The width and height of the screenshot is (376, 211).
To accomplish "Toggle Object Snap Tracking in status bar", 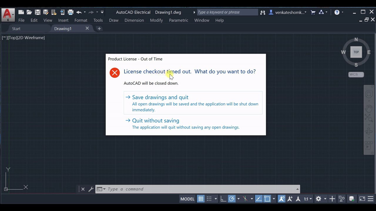I will [x=258, y=199].
